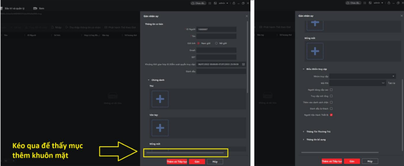The image size is (404, 166).
Task: Add a fingerprint via Vân tay plus icon
Action: coord(160,128)
